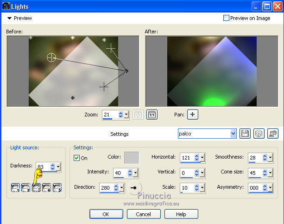Select light source 5 icon
Image resolution: width=284 pixels, height=224 pixels.
pos(57,187)
